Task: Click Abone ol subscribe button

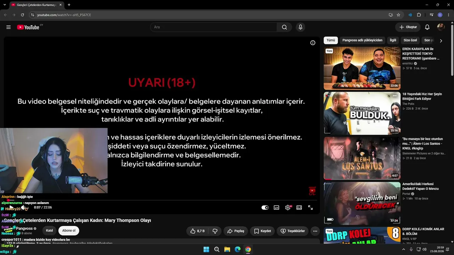Action: pyautogui.click(x=69, y=231)
